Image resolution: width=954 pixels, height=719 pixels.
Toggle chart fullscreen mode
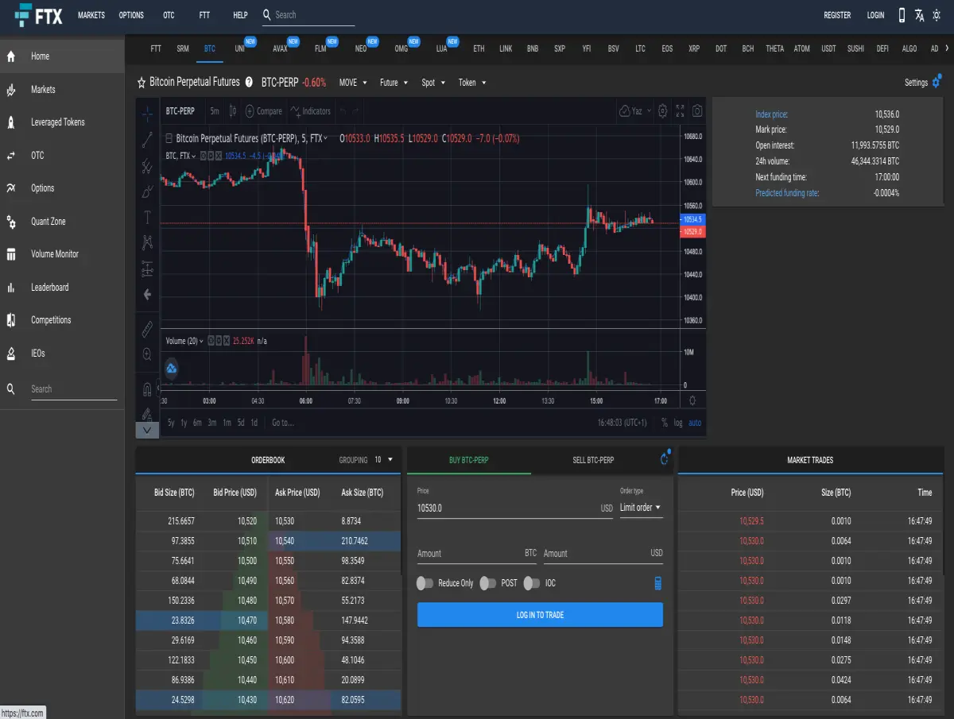680,111
